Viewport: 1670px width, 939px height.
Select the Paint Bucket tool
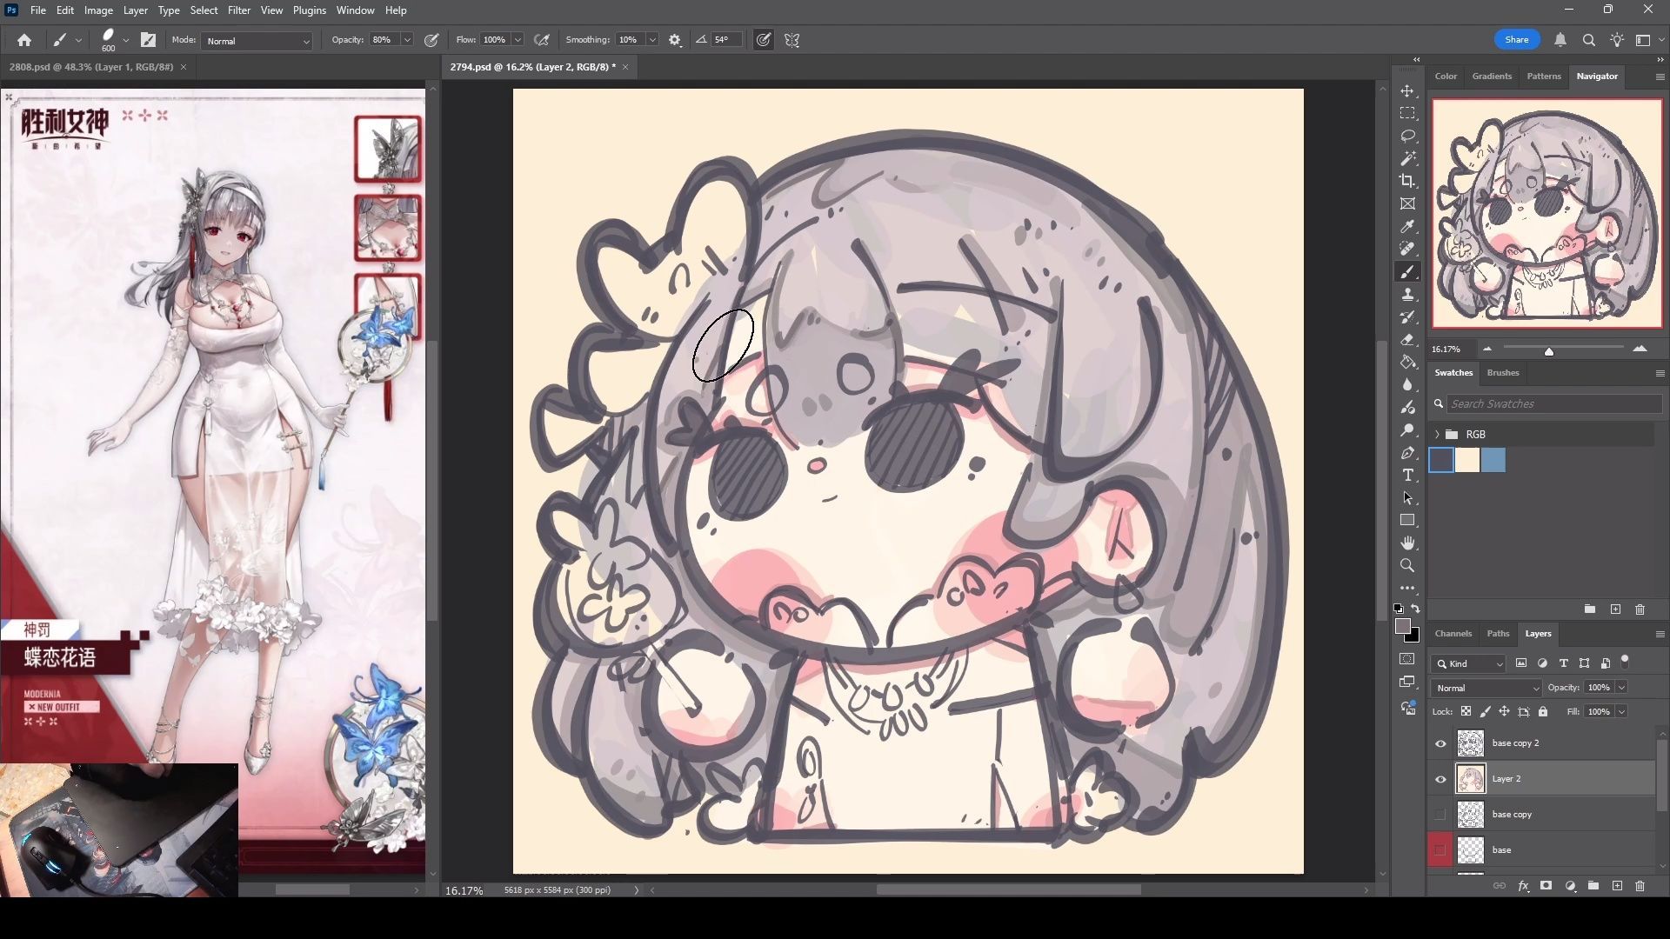(x=1407, y=363)
